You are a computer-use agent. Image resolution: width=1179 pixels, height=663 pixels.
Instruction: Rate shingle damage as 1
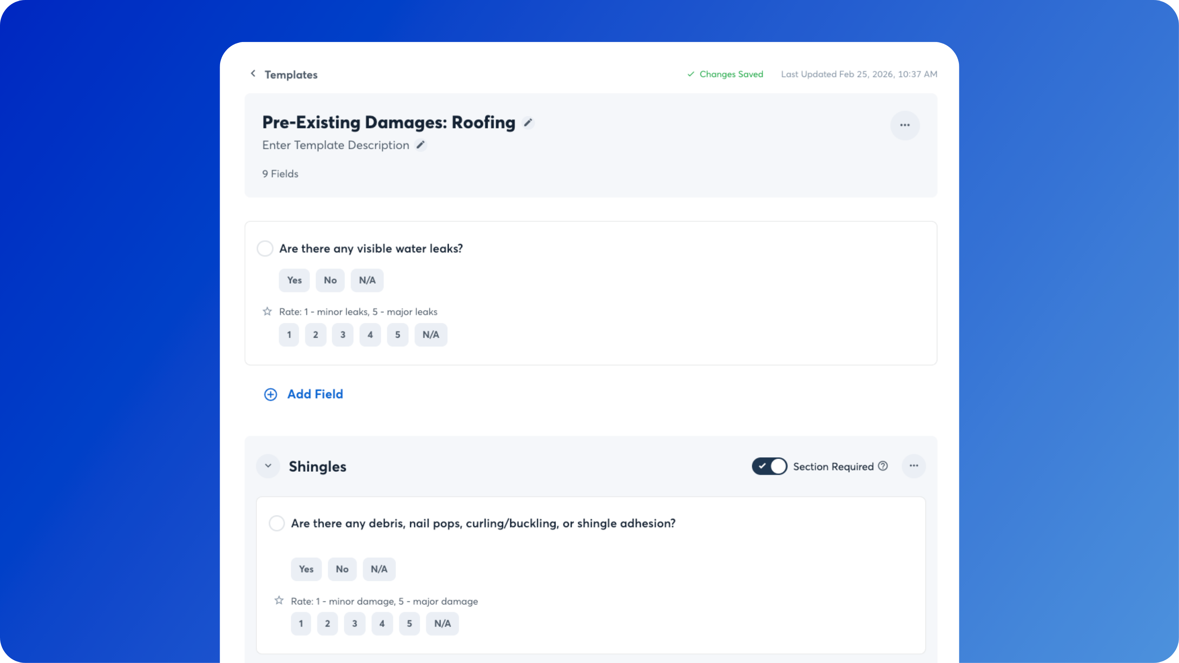tap(301, 623)
